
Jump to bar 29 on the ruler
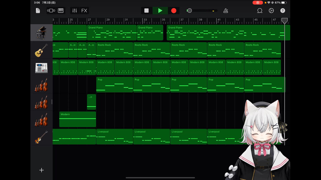[108, 20]
